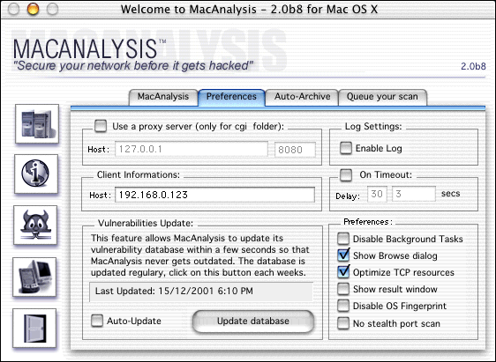Click the server towers sidebar icon
The image size is (496, 362).
(x=37, y=123)
